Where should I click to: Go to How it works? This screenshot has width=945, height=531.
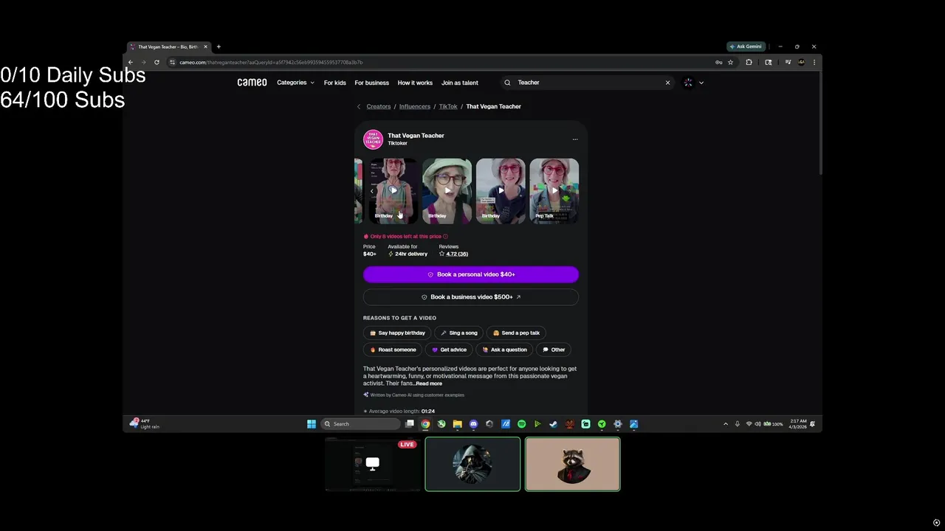pyautogui.click(x=415, y=83)
